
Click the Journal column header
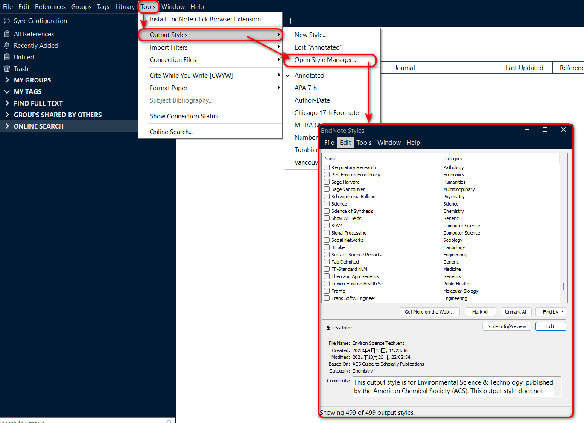[x=443, y=68]
